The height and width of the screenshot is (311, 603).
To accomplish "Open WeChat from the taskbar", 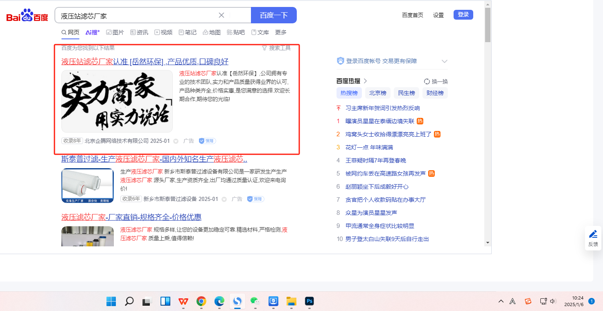I will coord(255,302).
